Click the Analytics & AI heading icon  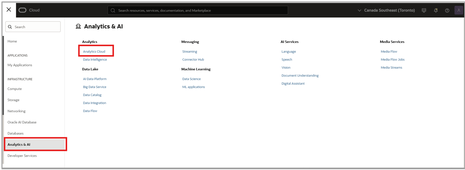[78, 26]
